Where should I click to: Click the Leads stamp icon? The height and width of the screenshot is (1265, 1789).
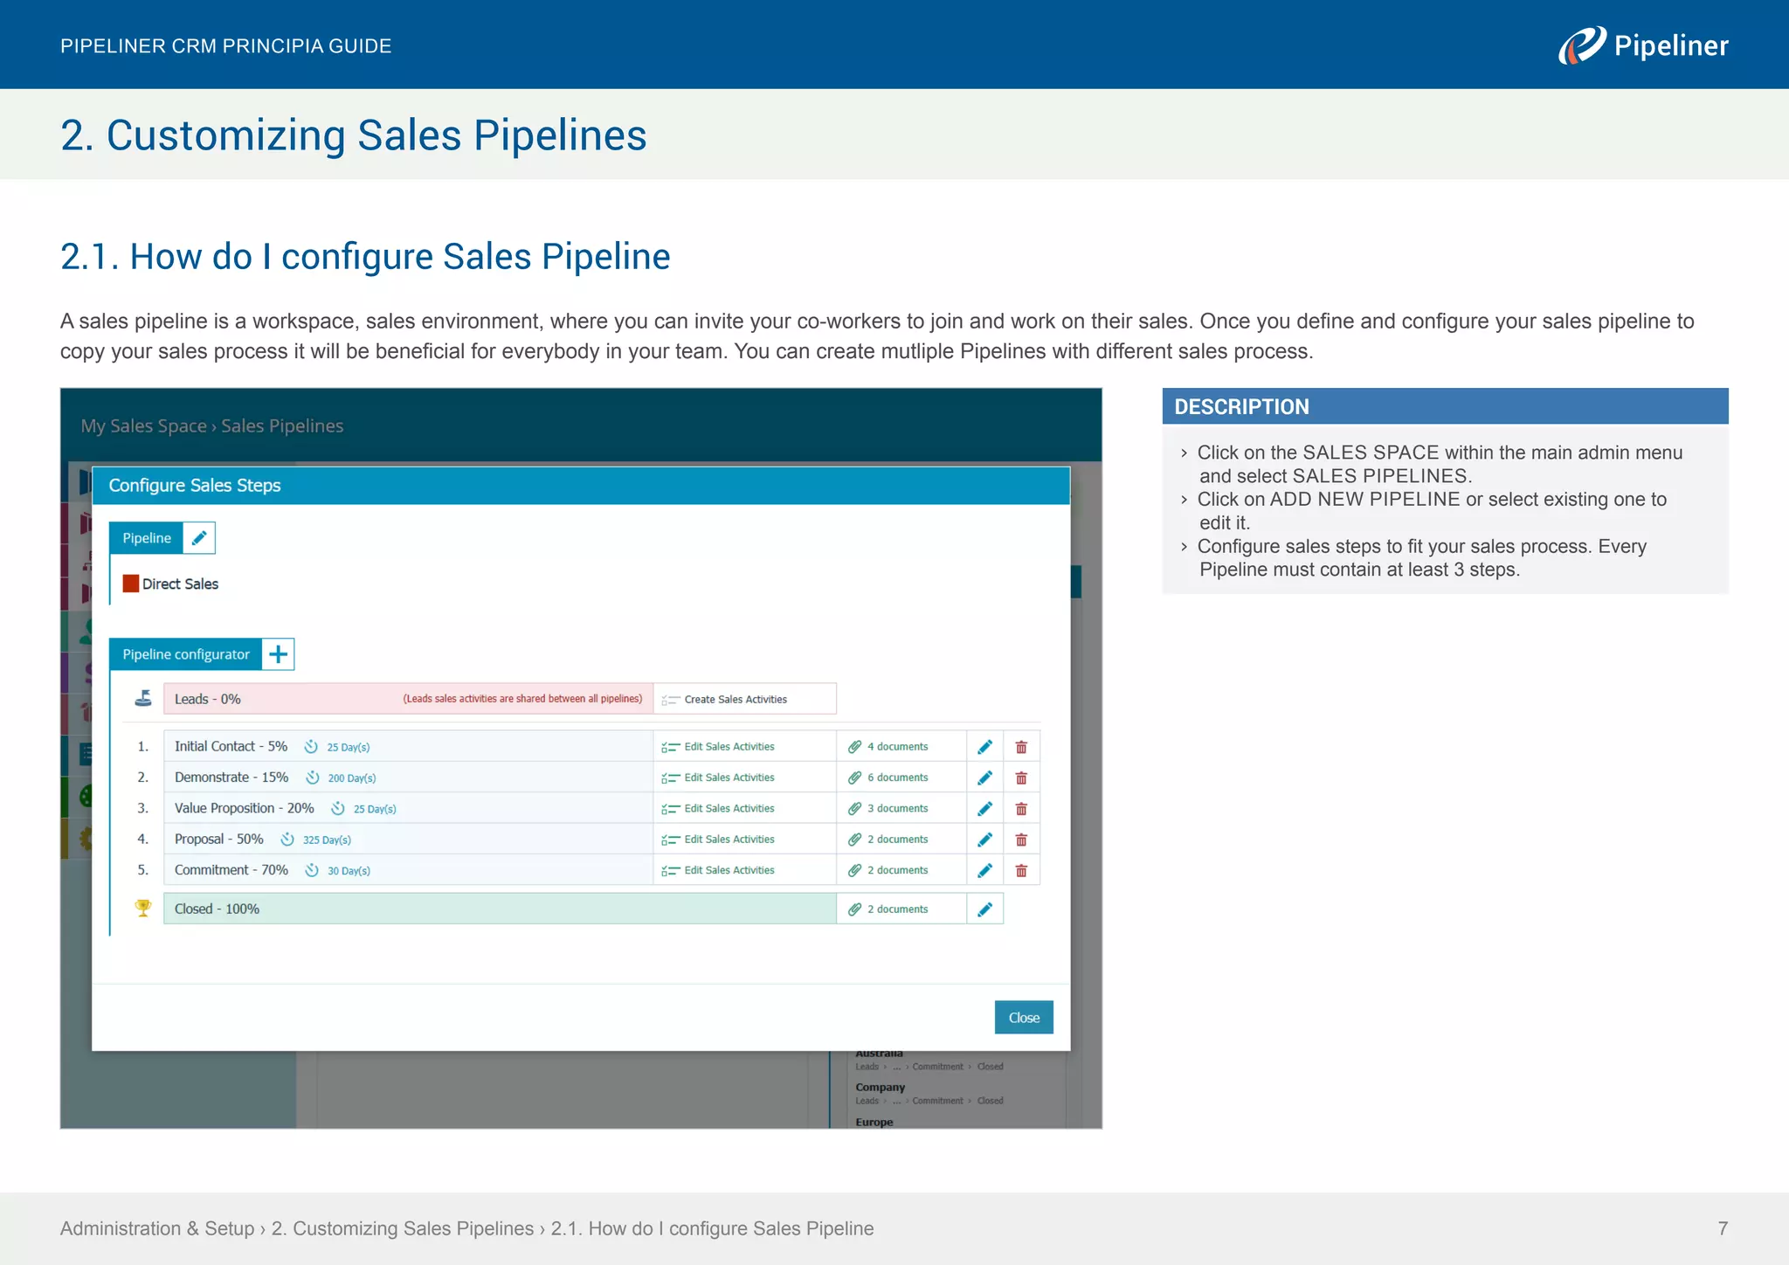pos(143,698)
